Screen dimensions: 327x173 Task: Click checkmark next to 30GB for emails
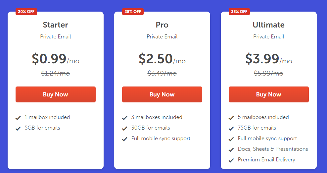coord(125,128)
